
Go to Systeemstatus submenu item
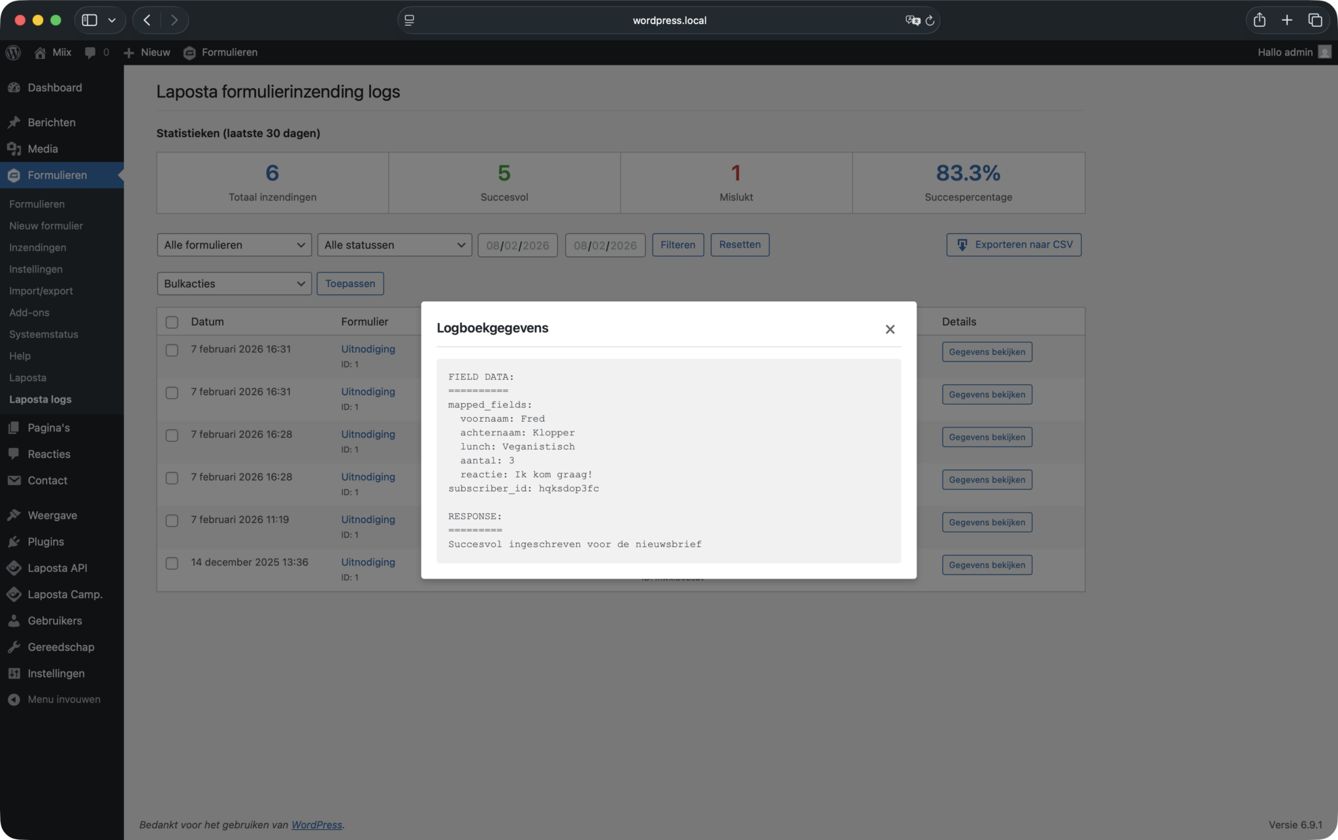[44, 334]
